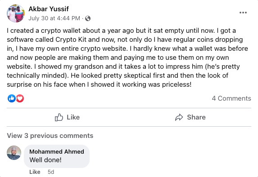Open Akbar Yussif's profile picture
The width and height of the screenshot is (258, 177).
click(x=16, y=13)
